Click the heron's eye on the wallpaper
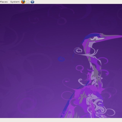The image size is (122, 122). click(92, 38)
